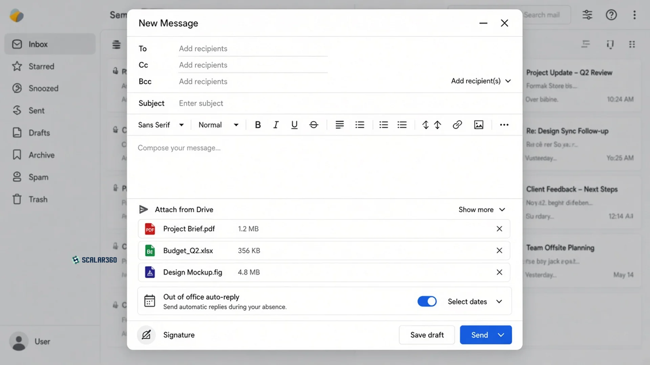Open the Select dates dropdown

(475, 301)
